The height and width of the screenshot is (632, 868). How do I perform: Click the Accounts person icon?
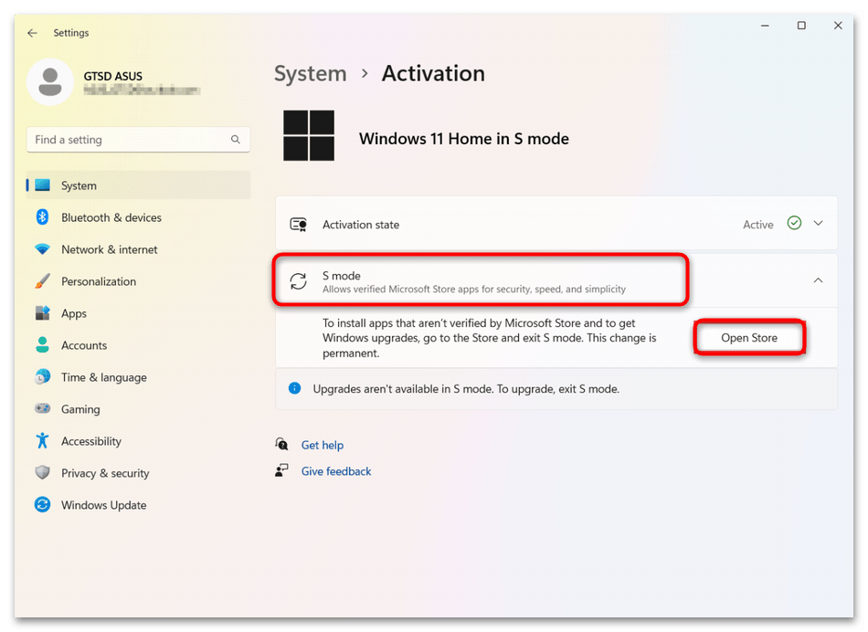pos(43,345)
